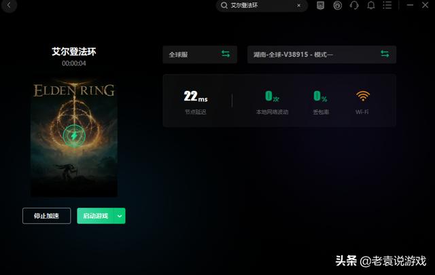Viewport: 435px width, 275px height.
Task: Click the 22ms node latency readout
Action: [x=196, y=96]
